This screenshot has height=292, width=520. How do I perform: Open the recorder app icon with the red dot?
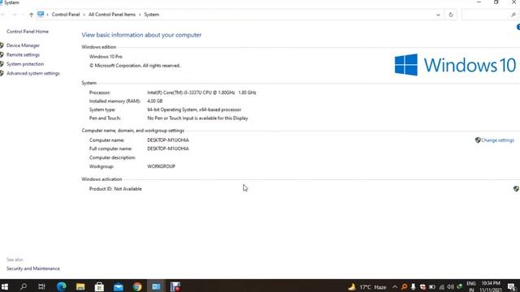pyautogui.click(x=175, y=286)
